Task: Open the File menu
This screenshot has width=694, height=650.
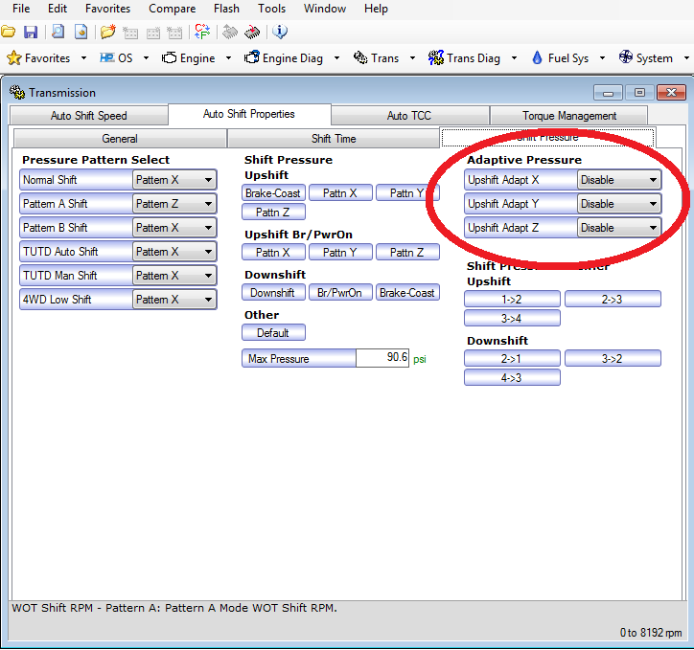Action: pos(21,9)
